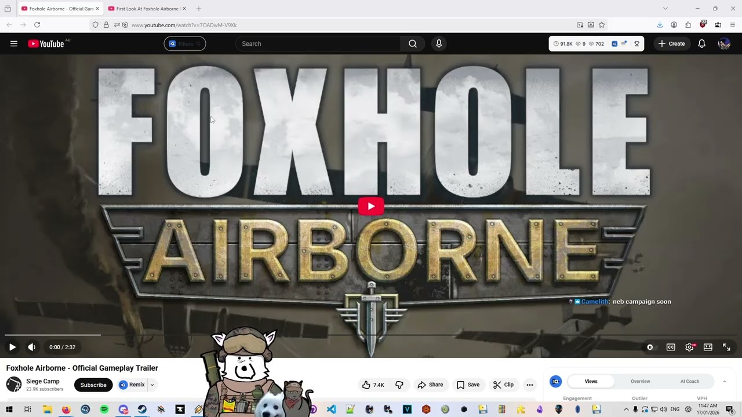Open more actions three-dot menu
This screenshot has height=417, width=742.
tap(529, 385)
